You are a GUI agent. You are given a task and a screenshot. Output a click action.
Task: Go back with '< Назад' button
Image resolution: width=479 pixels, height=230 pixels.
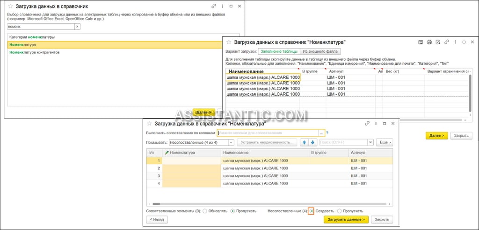pos(157,219)
